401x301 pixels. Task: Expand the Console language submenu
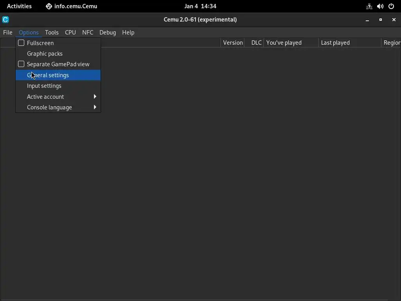58,107
